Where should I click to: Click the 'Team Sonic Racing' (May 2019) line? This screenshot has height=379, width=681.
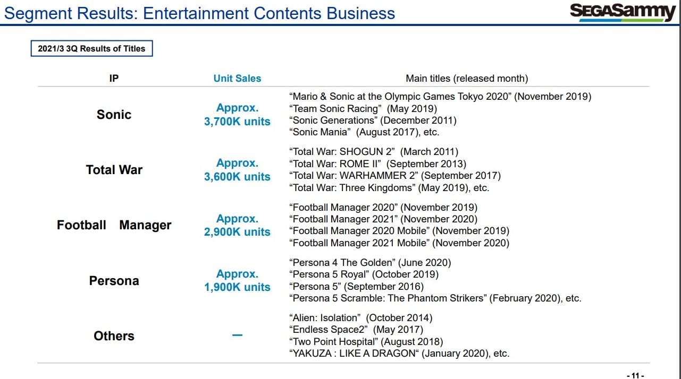(x=363, y=109)
